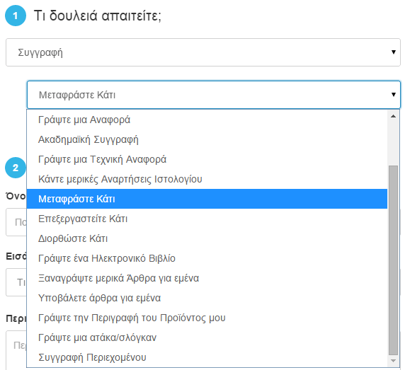Choose Επεξεργαστείτε Κάτι option
This screenshot has width=405, height=370.
(207, 219)
